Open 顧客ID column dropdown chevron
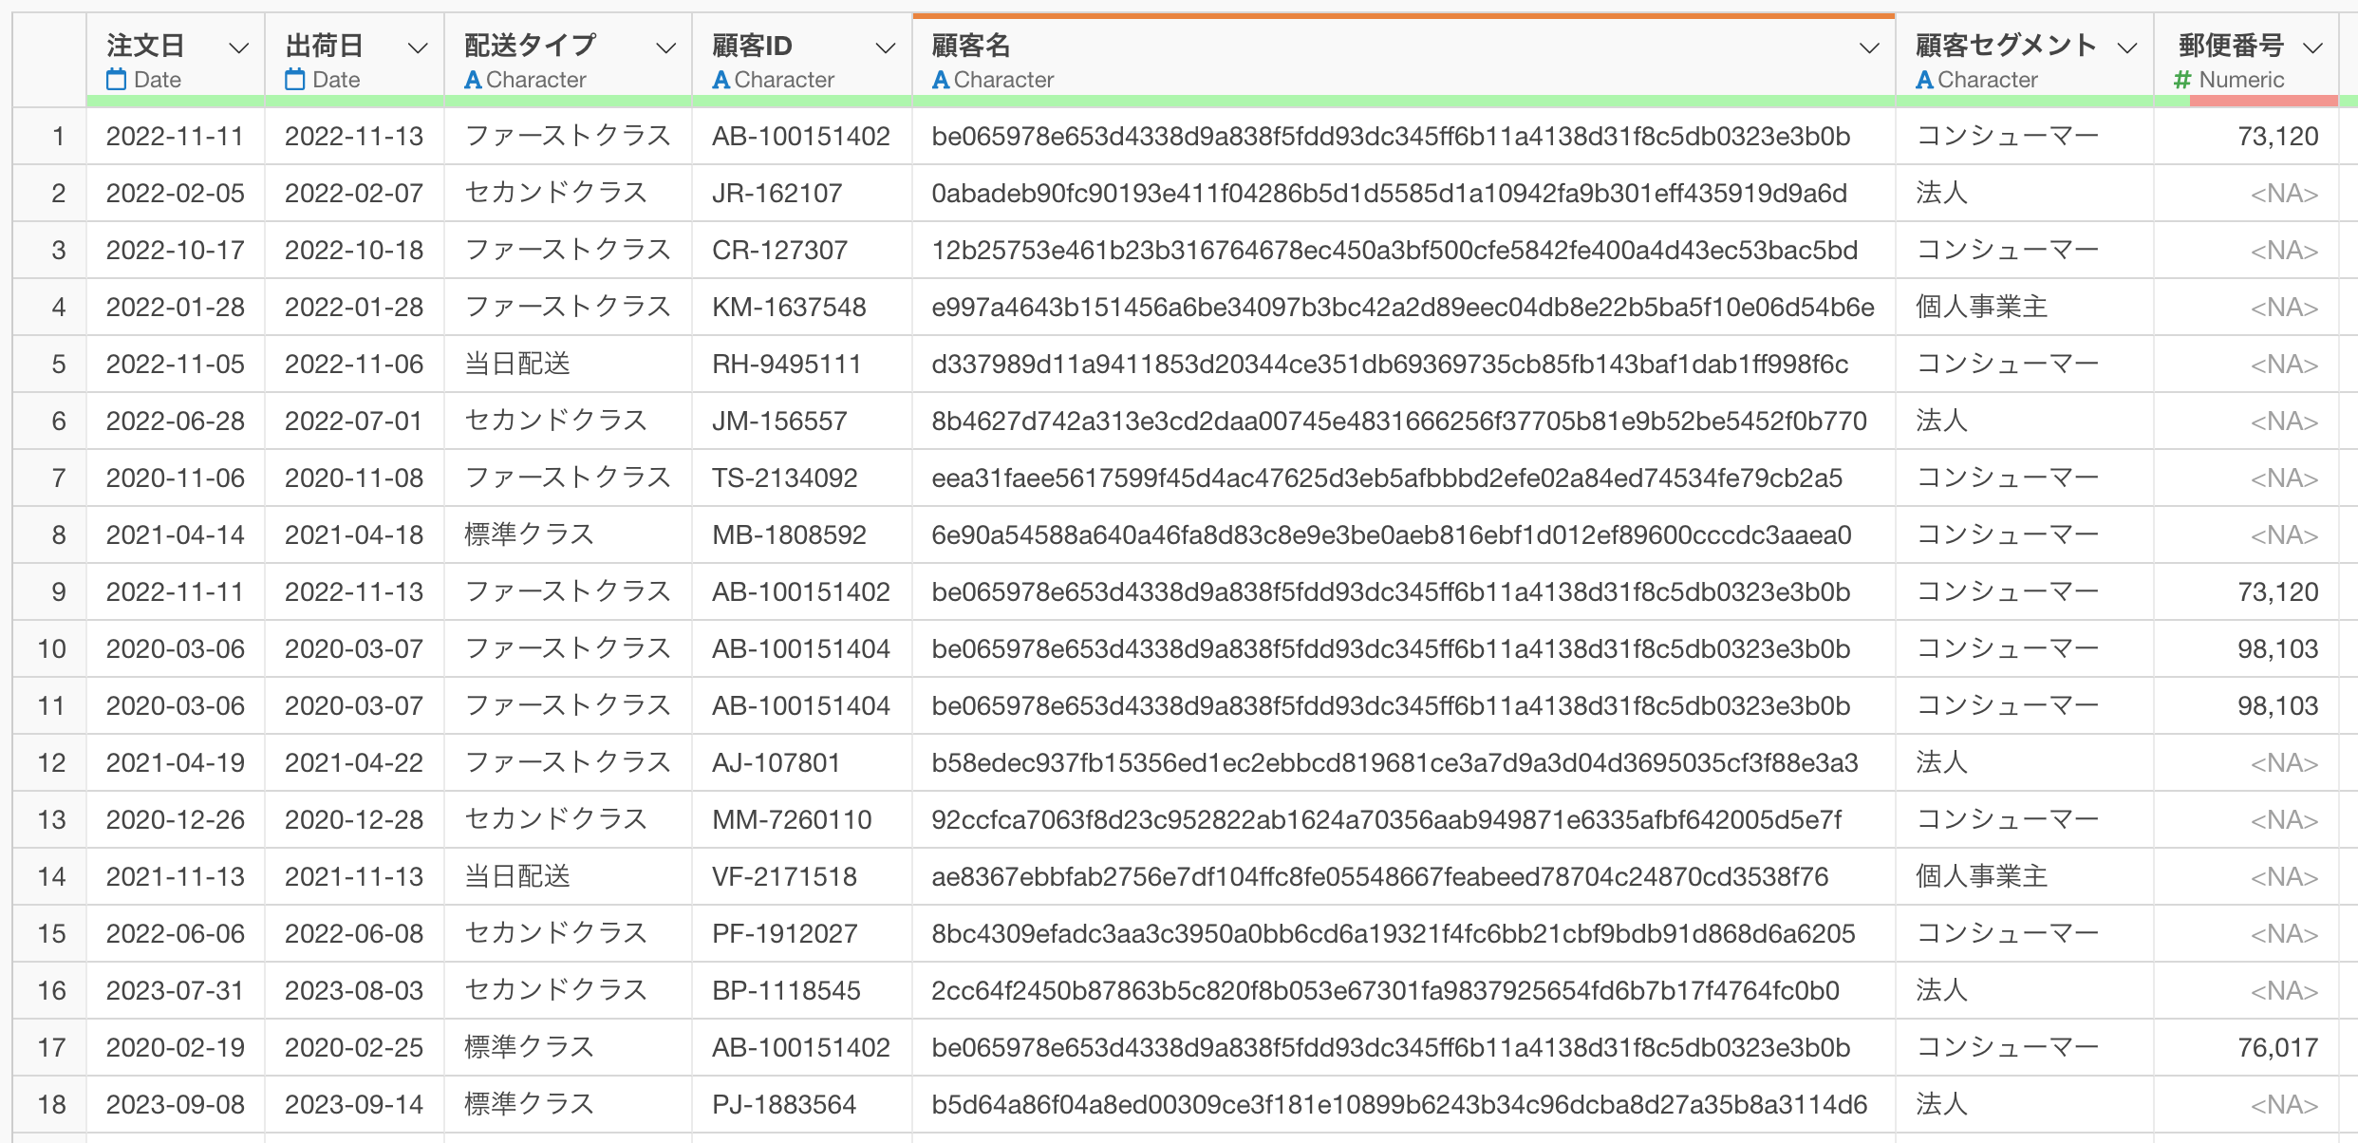Image resolution: width=2358 pixels, height=1143 pixels. [x=886, y=47]
